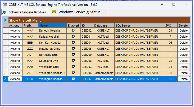The image size is (194, 107).
Task: Select the Wellington Hospital 1 name cell
Action: [x=52, y=73]
